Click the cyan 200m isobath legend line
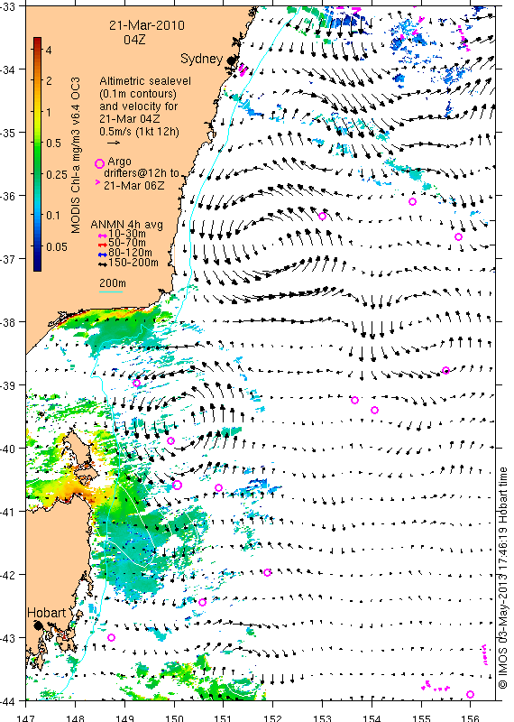 (111, 292)
